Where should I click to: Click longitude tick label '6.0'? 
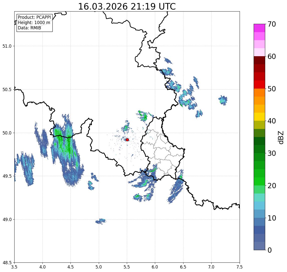tap(155, 267)
